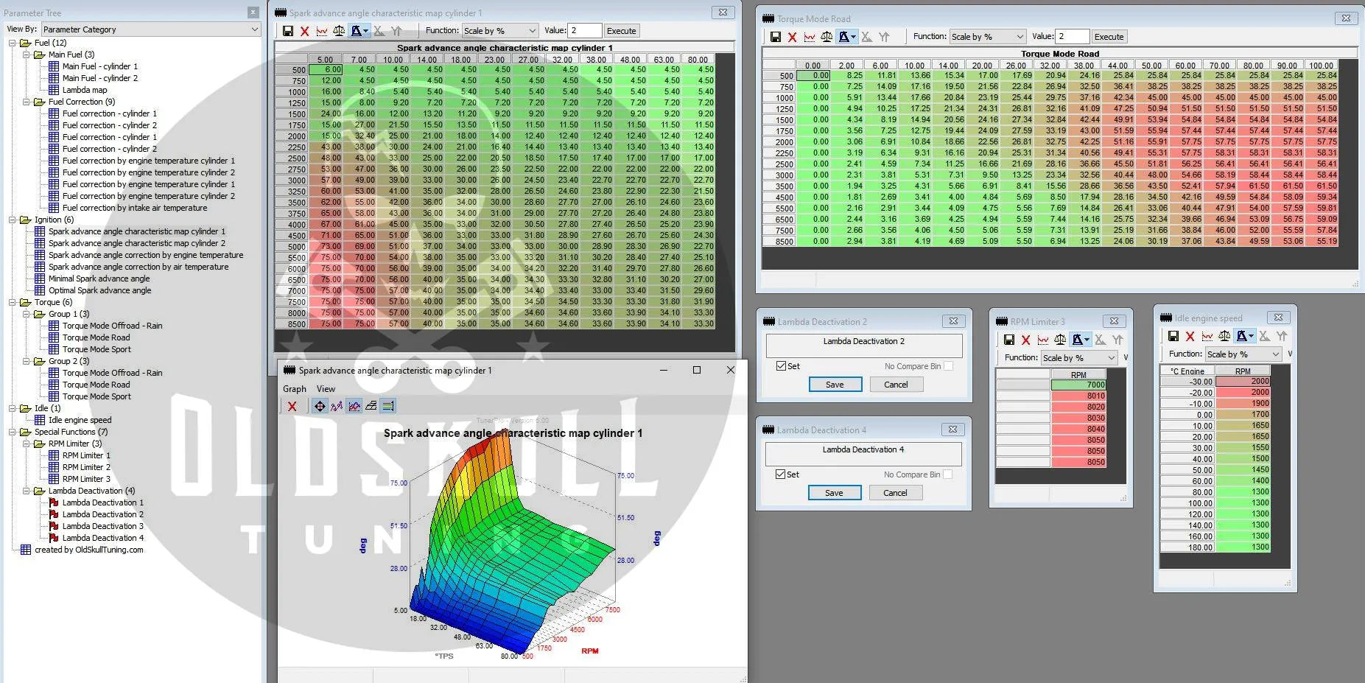Click the color bands icon in graph toolbar
Screen dimensions: 1365x683
click(388, 406)
